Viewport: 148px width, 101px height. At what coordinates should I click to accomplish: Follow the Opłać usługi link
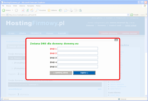point(131,25)
